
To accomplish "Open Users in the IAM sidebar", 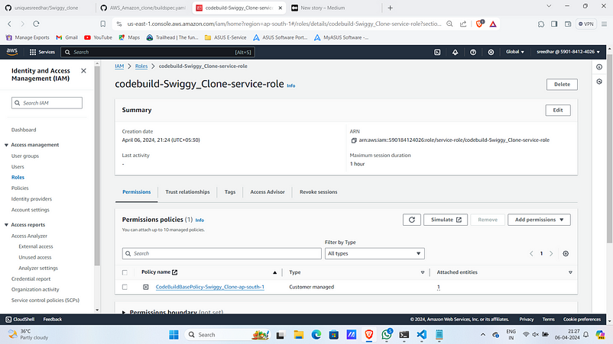I will pyautogui.click(x=18, y=166).
